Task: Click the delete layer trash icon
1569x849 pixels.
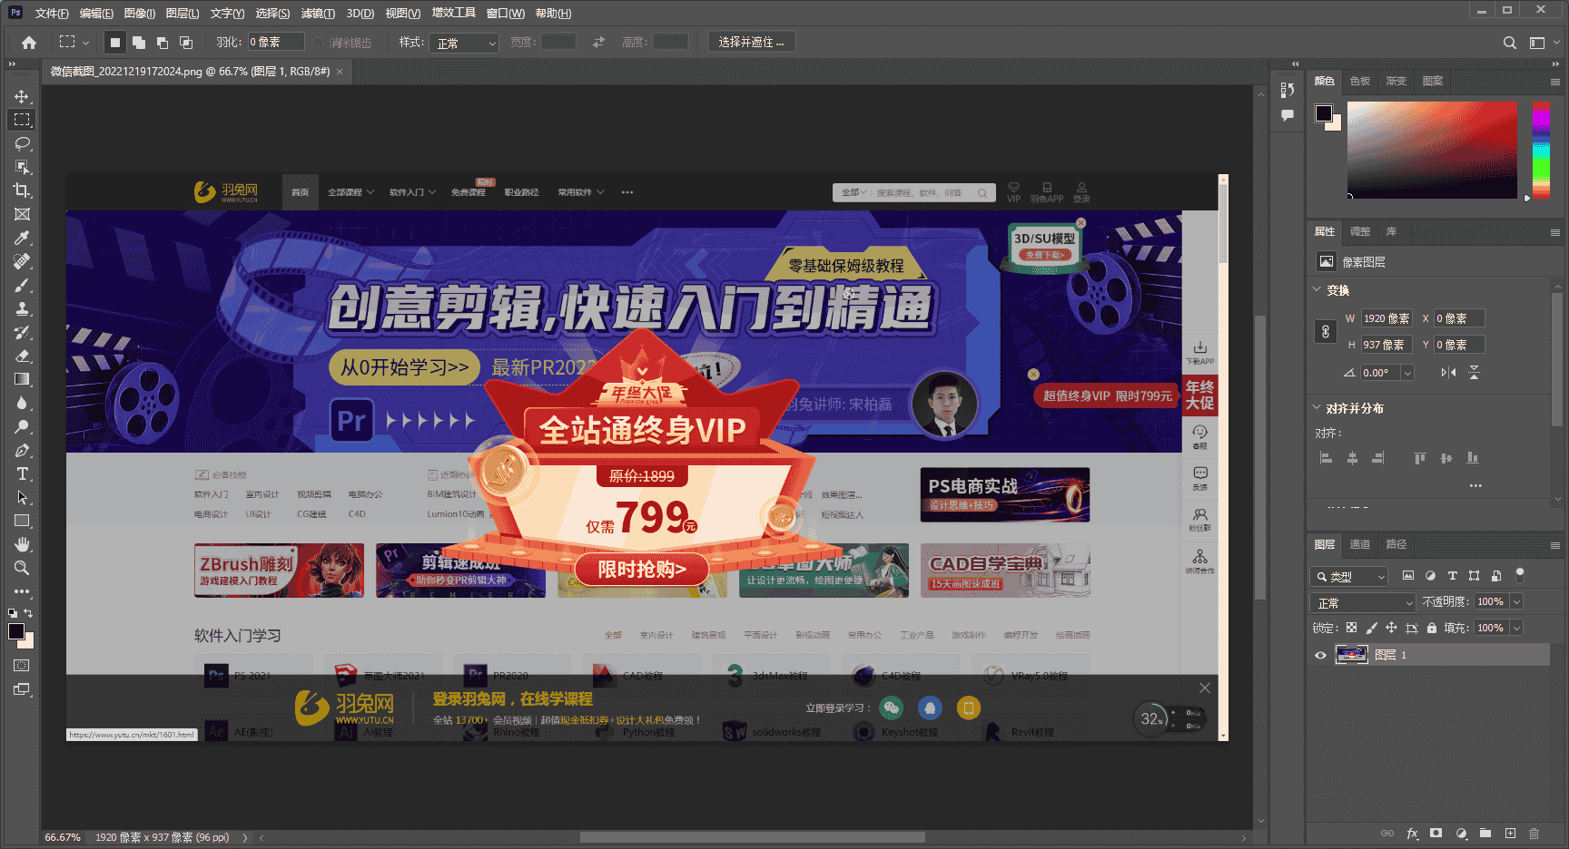Action: coord(1534,833)
